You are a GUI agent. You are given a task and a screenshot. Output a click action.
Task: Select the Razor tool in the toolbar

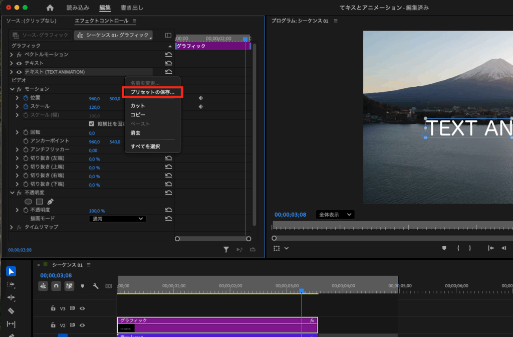pos(11,311)
